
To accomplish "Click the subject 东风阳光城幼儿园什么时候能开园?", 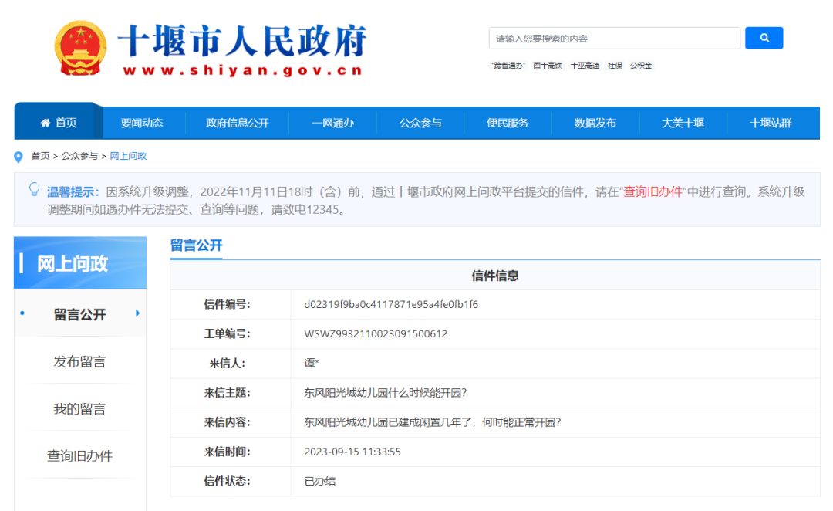I will (x=385, y=392).
